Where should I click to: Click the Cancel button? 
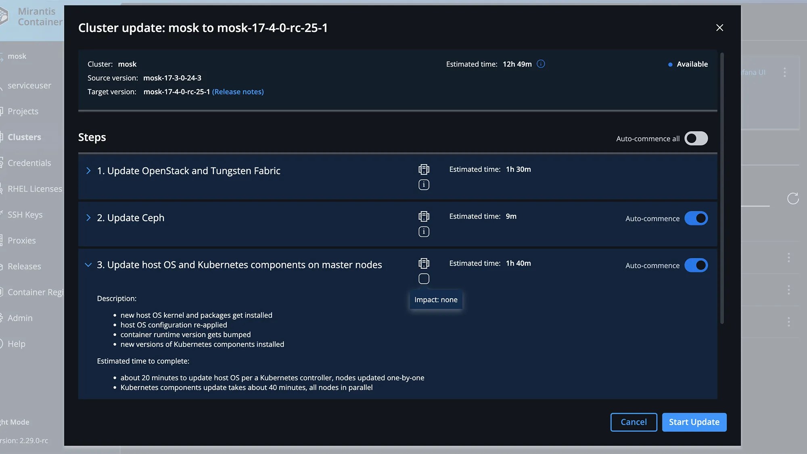[633, 422]
